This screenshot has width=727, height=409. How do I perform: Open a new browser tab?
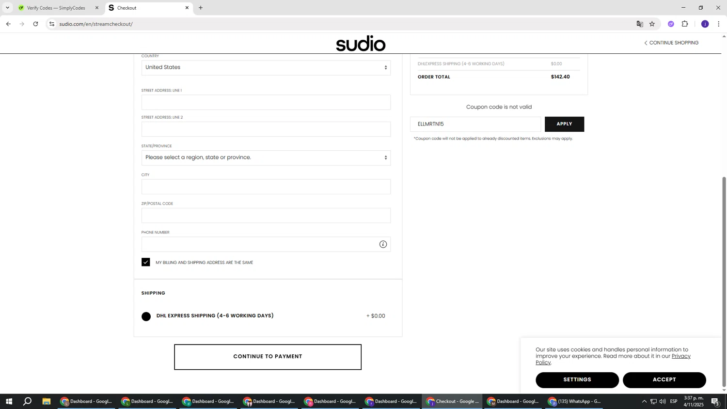[x=201, y=8]
